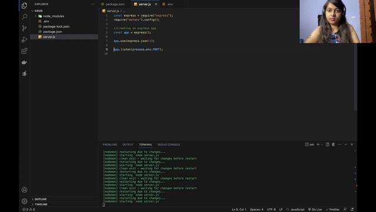Click the editor vertical scrollbar

(355, 77)
